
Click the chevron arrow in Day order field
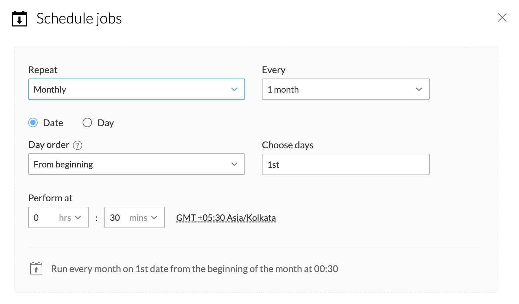pos(234,164)
